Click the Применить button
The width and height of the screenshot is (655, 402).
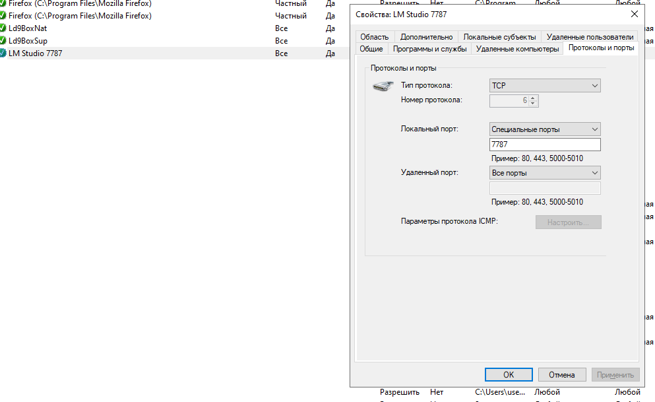pos(615,374)
